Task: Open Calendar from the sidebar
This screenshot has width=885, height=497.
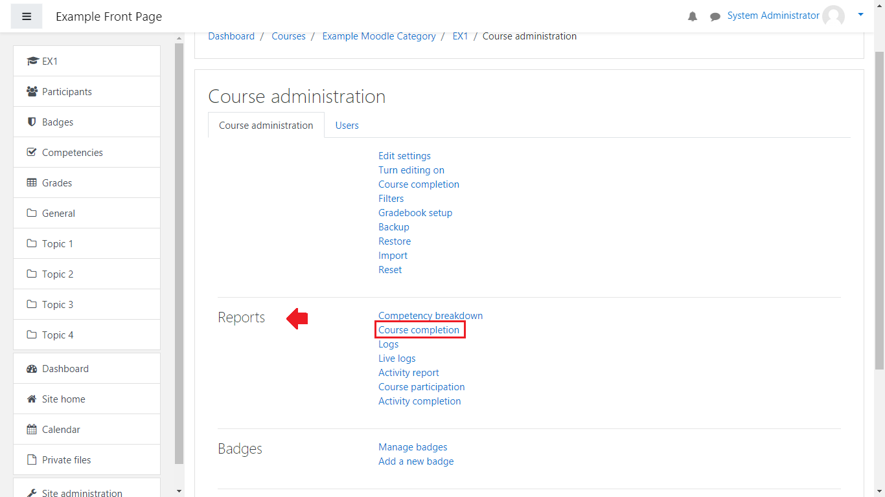Action: point(61,430)
